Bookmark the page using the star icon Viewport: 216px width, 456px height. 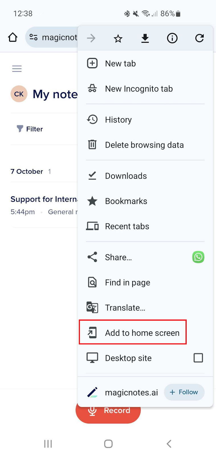click(x=118, y=38)
